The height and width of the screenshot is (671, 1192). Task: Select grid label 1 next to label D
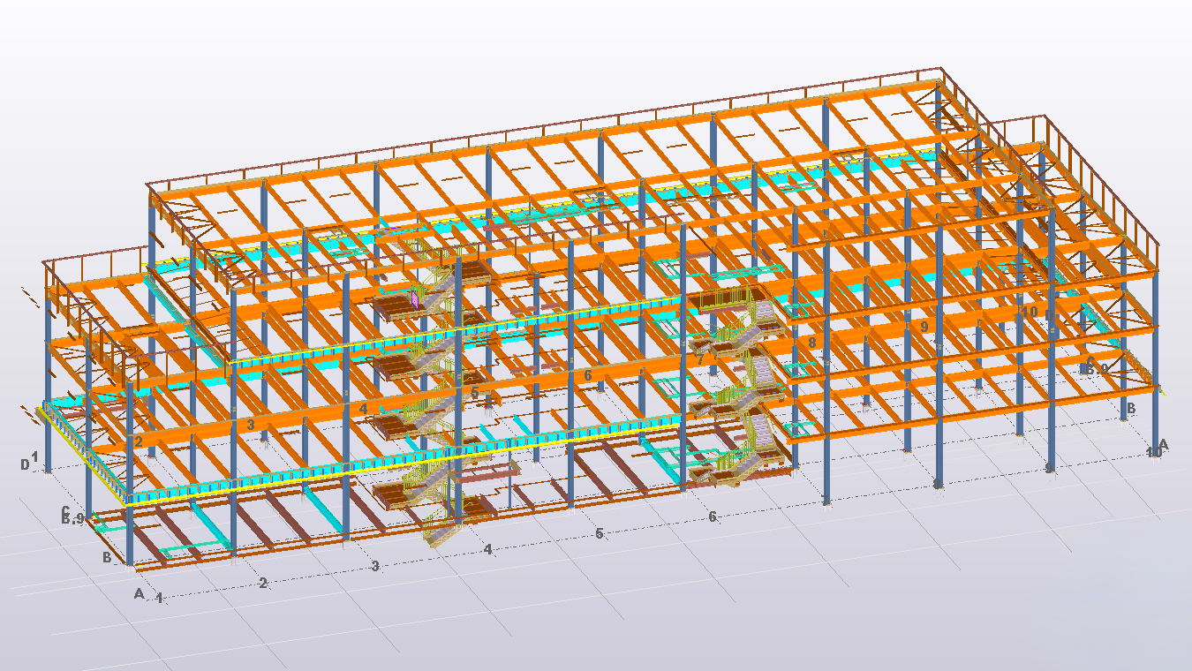(x=34, y=456)
